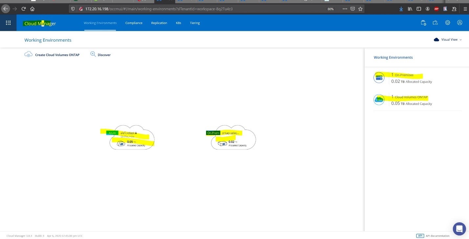Go to the Replication tab
The height and width of the screenshot is (239, 469).
pyautogui.click(x=159, y=23)
